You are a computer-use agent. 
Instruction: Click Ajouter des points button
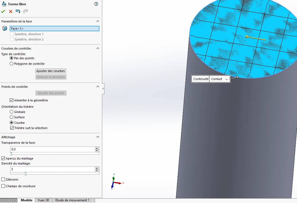[x=51, y=93]
